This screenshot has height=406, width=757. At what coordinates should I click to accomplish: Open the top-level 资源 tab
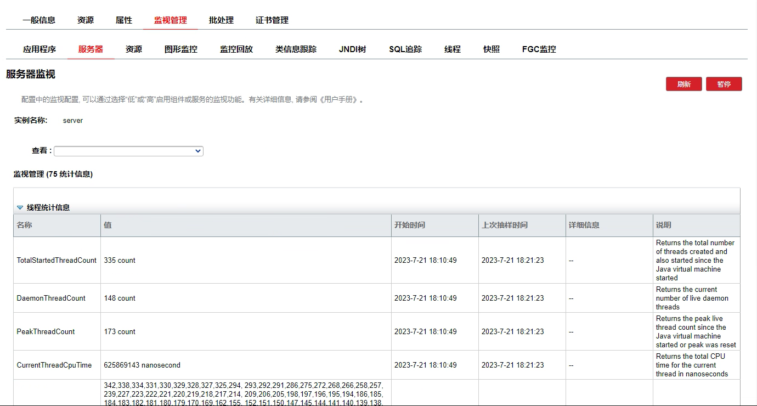click(86, 20)
